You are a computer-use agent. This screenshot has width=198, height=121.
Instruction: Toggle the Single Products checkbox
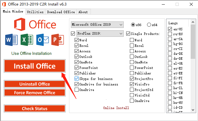(x=128, y=33)
